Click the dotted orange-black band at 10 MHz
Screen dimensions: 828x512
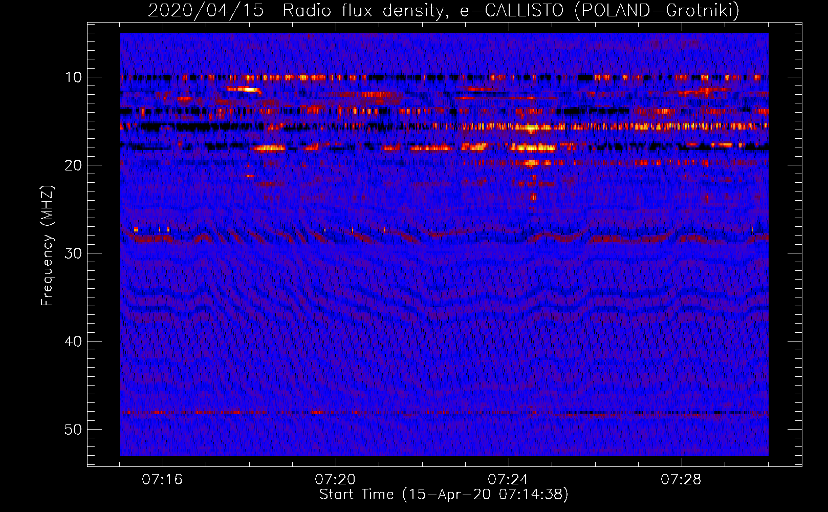tap(307, 78)
